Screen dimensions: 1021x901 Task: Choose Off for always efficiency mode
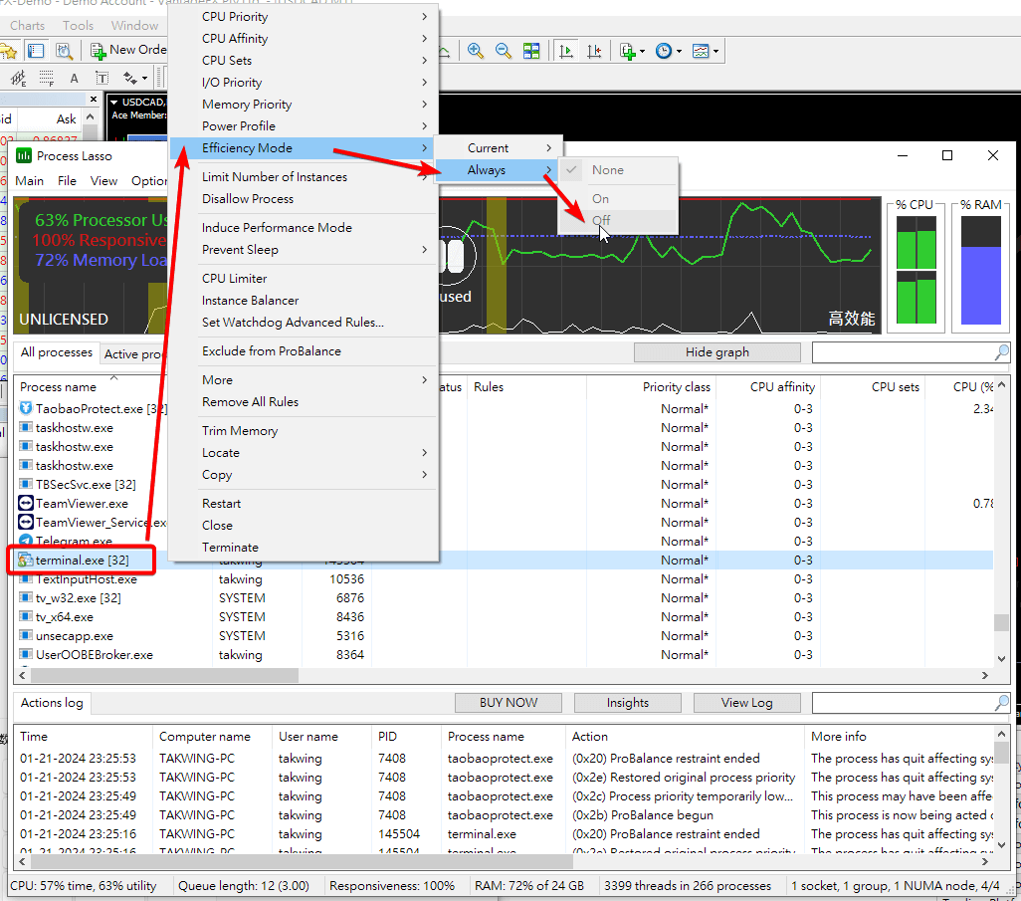tap(618, 220)
